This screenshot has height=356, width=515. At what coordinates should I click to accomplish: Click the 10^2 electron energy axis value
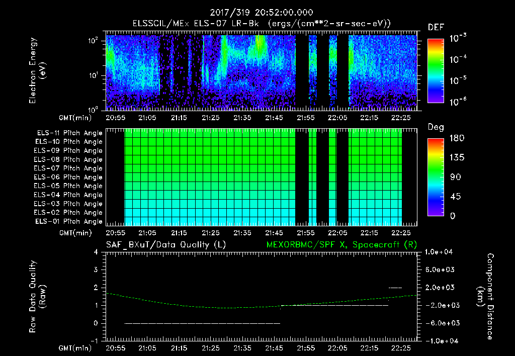(x=93, y=41)
